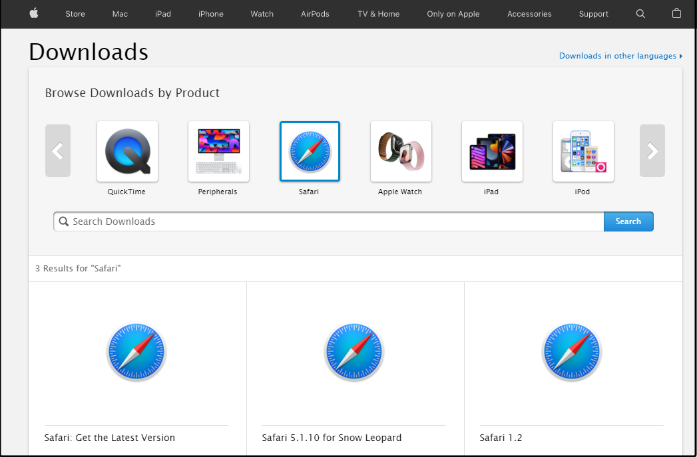Open 'Safari 5.1.10 for Snow Leopard' link
Image resolution: width=697 pixels, height=457 pixels.
point(332,438)
